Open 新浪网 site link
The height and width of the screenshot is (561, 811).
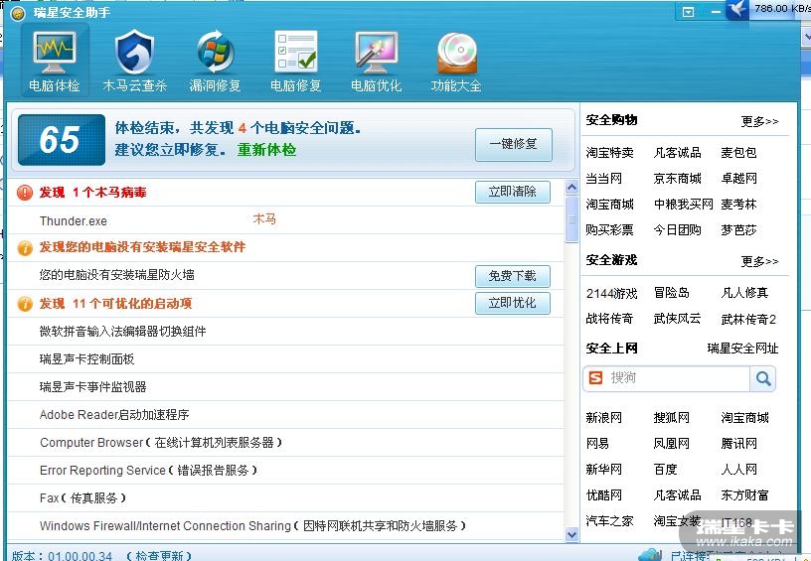pyautogui.click(x=603, y=418)
